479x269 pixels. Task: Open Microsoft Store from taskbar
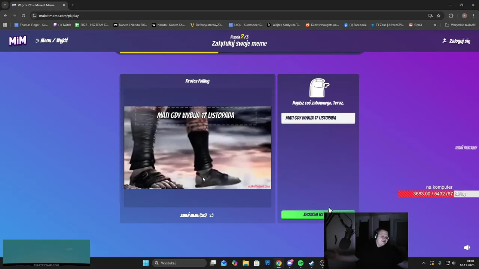pos(257,263)
